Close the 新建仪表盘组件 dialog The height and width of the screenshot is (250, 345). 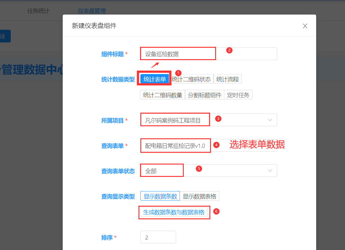305,26
